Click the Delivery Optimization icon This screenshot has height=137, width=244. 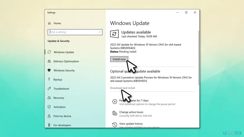49,61
